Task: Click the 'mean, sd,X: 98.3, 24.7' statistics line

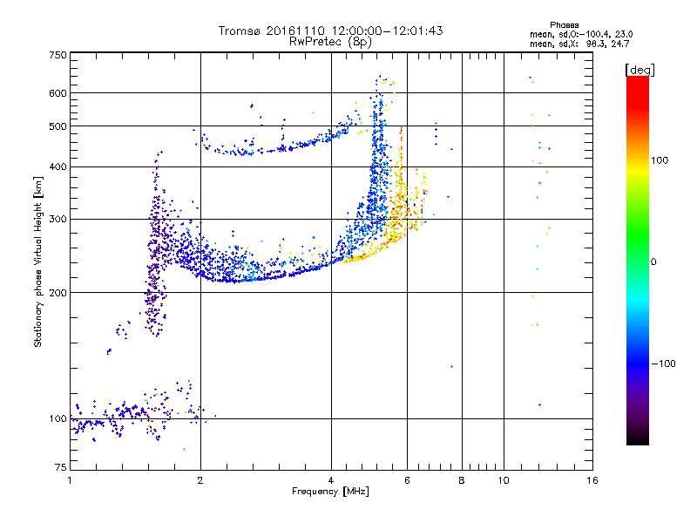Action: click(x=579, y=44)
